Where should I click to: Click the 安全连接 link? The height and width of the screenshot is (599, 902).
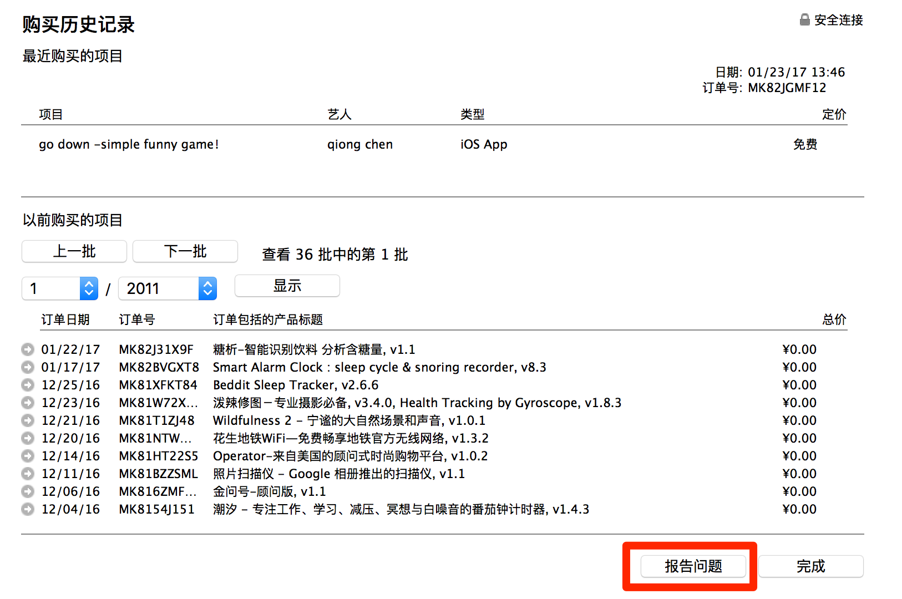(x=838, y=20)
